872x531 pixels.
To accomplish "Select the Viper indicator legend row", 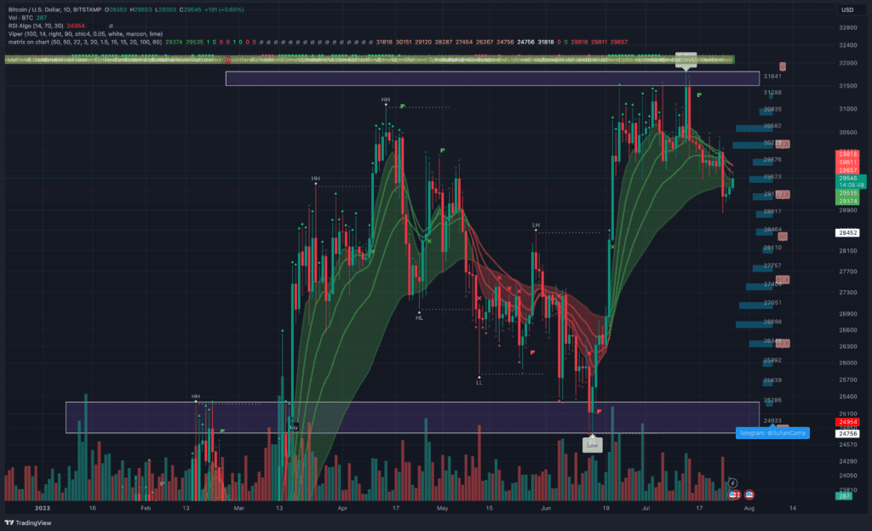I will click(85, 34).
